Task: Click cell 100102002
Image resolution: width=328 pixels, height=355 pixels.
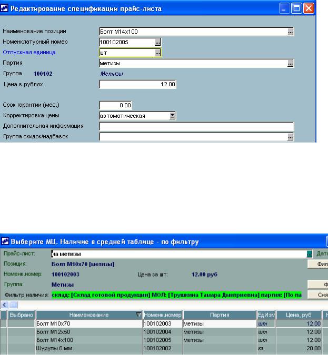Action: click(x=163, y=348)
